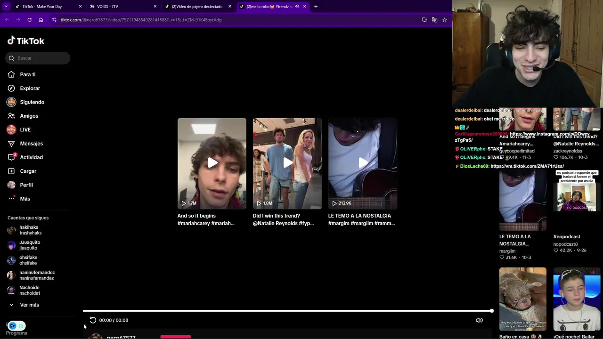Click the plus-box Cargar icon

(11, 171)
